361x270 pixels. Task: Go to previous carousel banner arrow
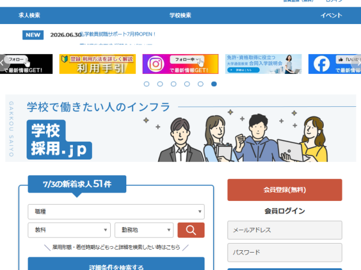point(2,62)
